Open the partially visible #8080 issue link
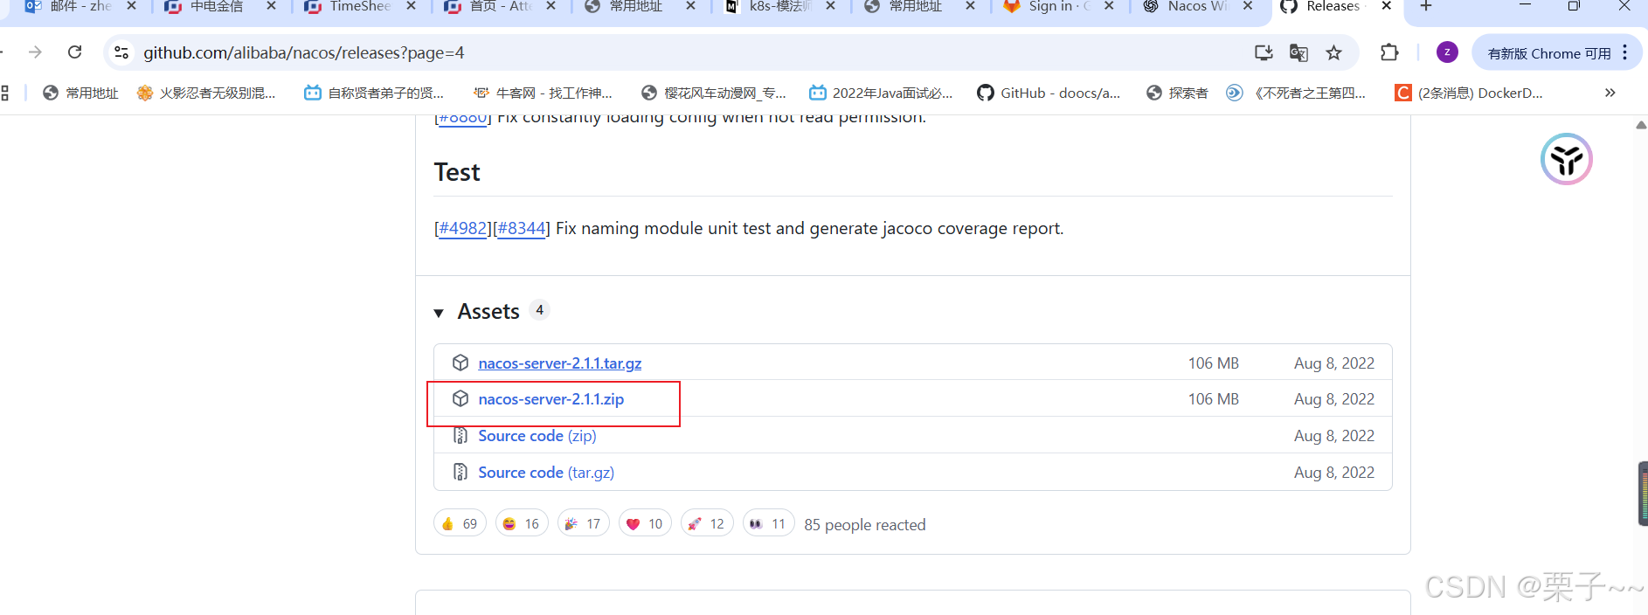The width and height of the screenshot is (1648, 615). coord(463,119)
